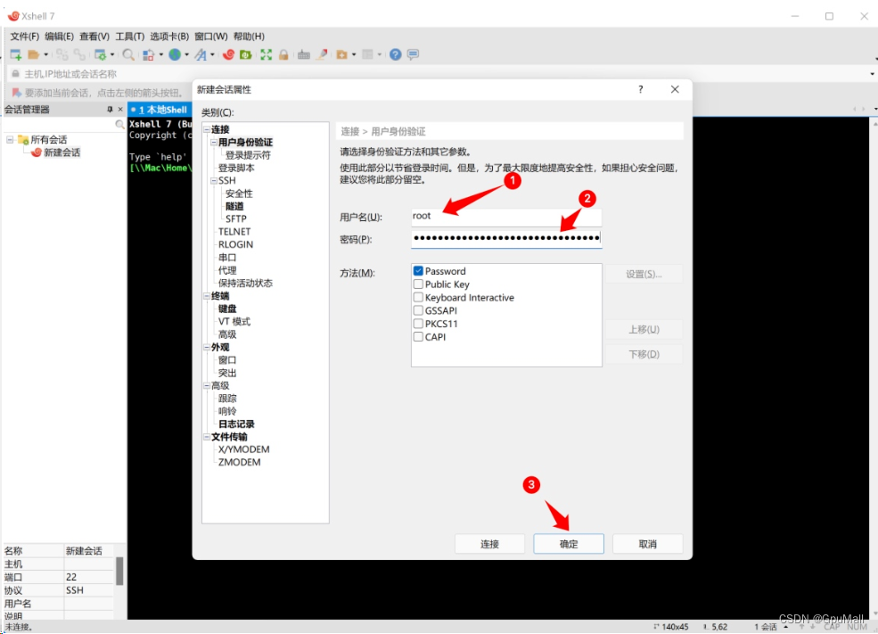Click the lock screen padlock icon
This screenshot has height=634, width=878.
(285, 54)
